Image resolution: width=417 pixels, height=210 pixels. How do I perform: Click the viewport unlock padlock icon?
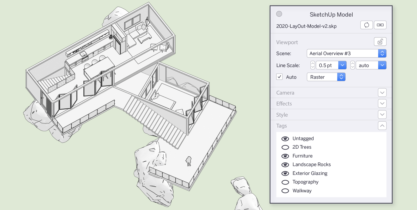[380, 42]
